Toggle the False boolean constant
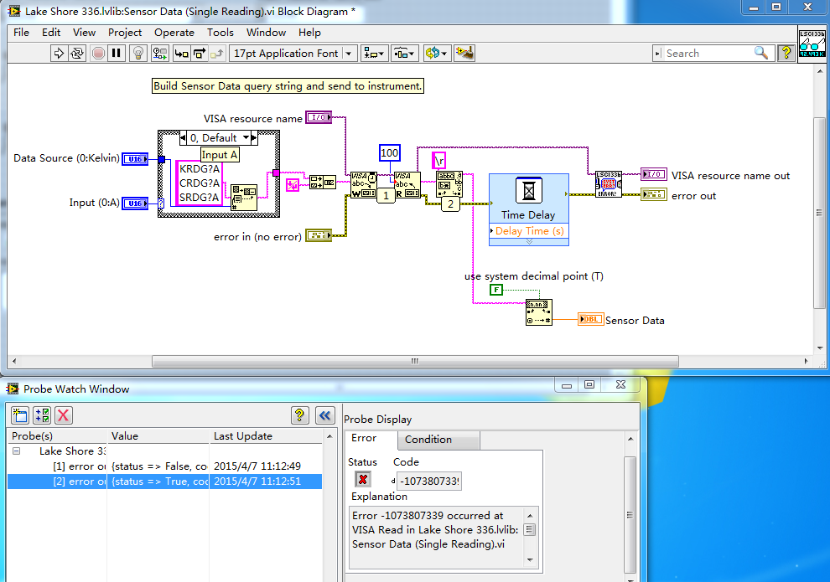This screenshot has height=582, width=830. pyautogui.click(x=496, y=290)
